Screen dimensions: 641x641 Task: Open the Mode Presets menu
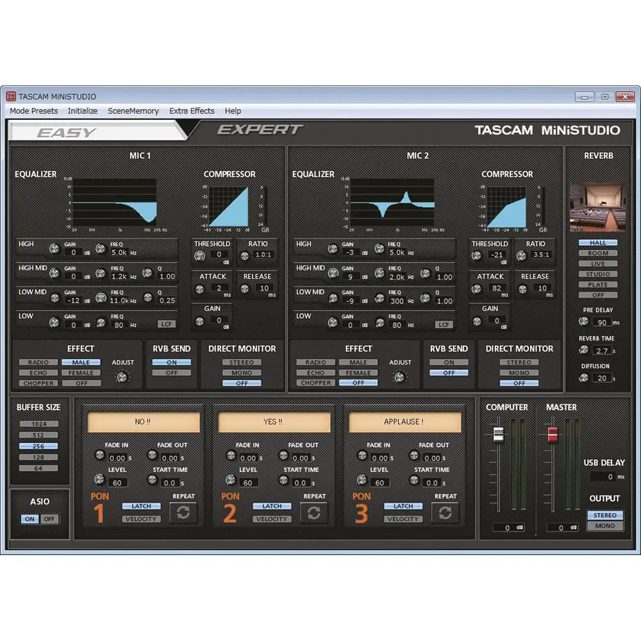(34, 111)
